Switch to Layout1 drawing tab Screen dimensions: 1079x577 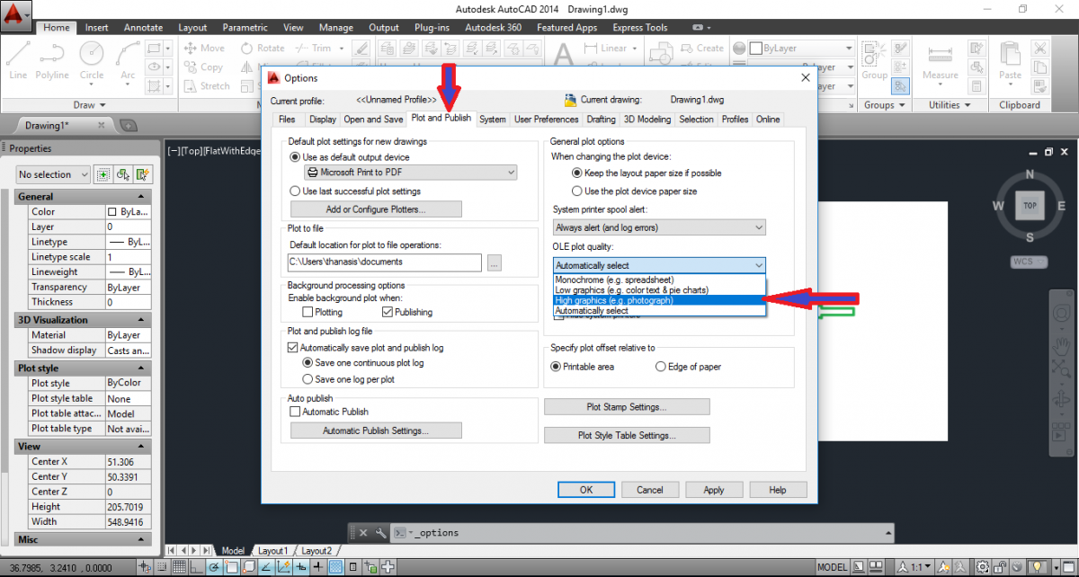(272, 550)
